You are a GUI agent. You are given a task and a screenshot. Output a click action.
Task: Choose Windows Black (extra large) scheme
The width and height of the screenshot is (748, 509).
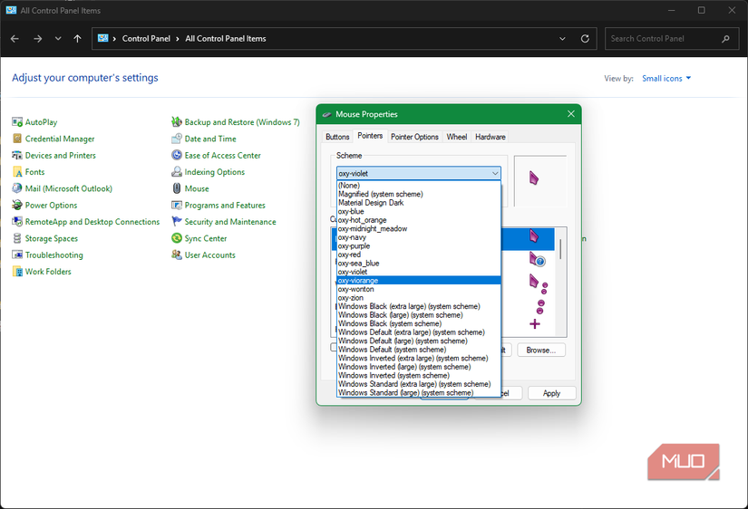[x=418, y=306]
